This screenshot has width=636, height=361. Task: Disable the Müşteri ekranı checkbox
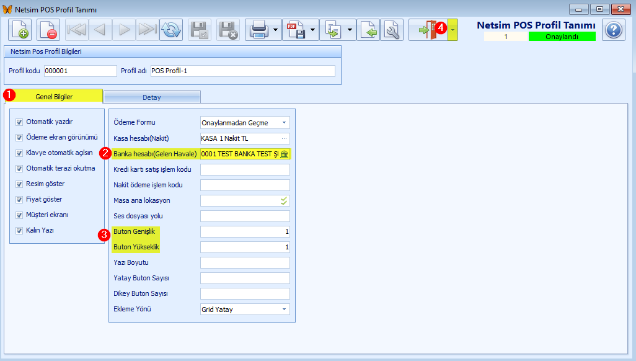point(20,215)
